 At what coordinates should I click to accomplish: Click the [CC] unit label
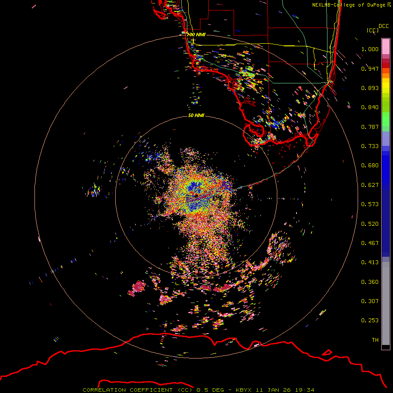tap(373, 30)
